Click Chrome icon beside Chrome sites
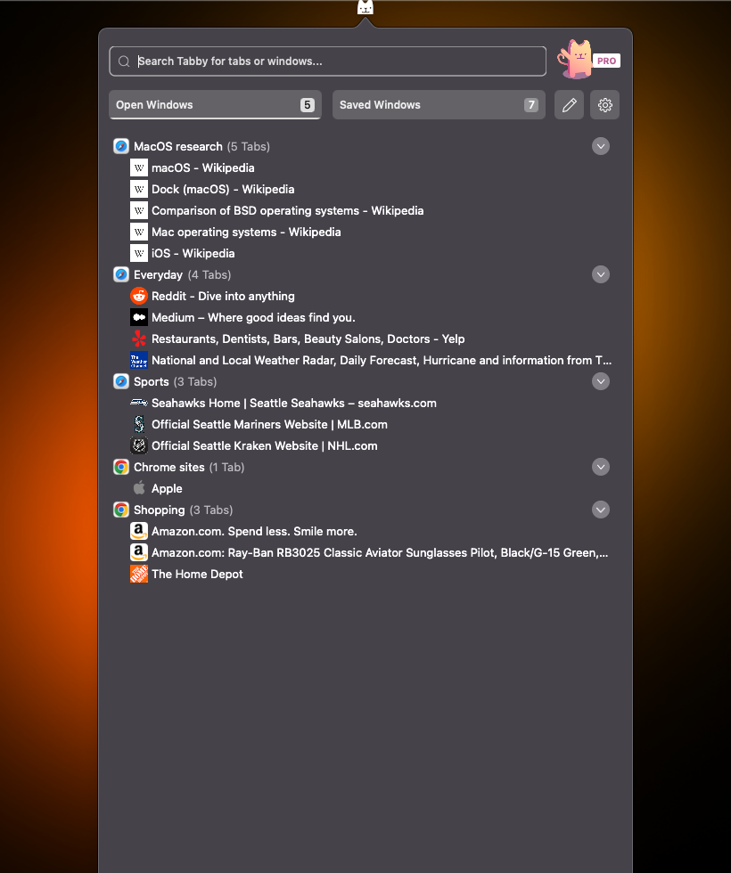This screenshot has width=731, height=873. click(121, 467)
